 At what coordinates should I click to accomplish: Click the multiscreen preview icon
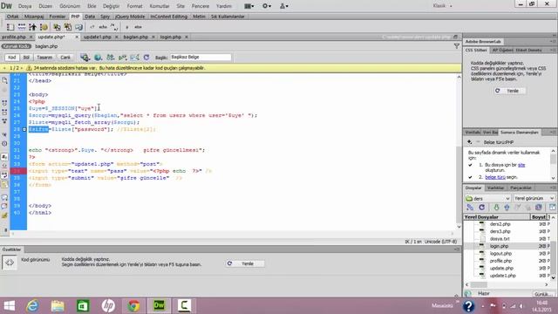tap(85, 57)
